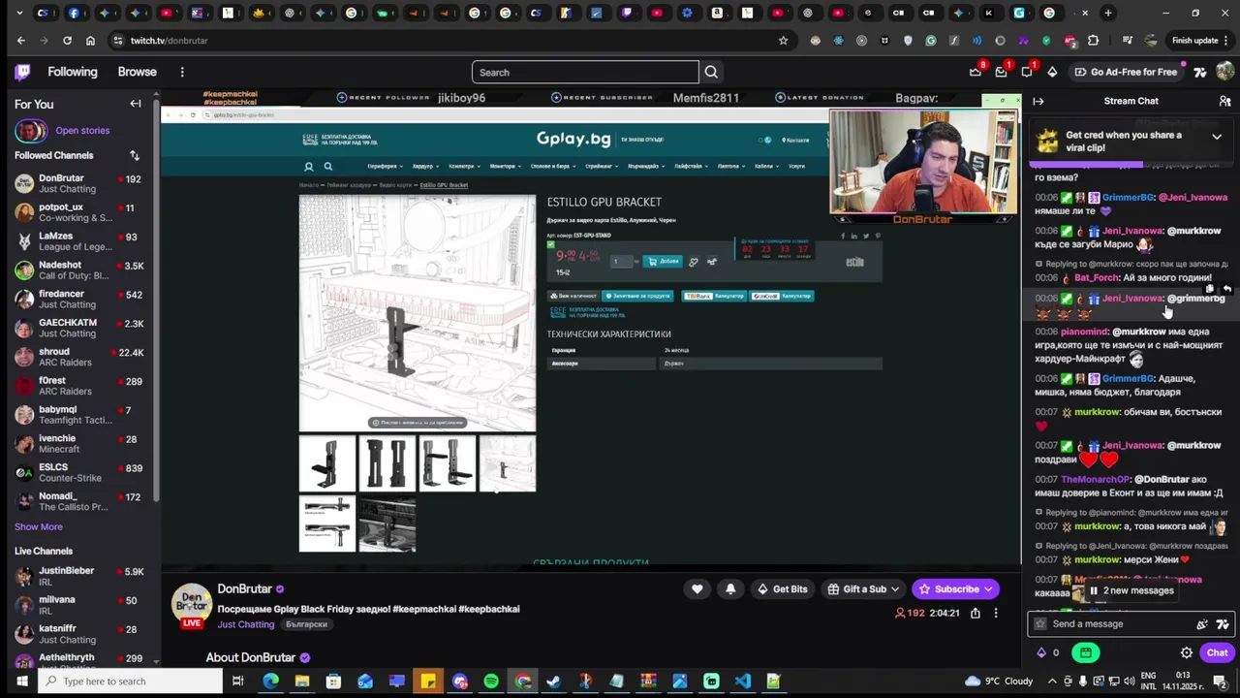The height and width of the screenshot is (698, 1240).
Task: Open the Gift a Sub dropdown
Action: pos(863,589)
